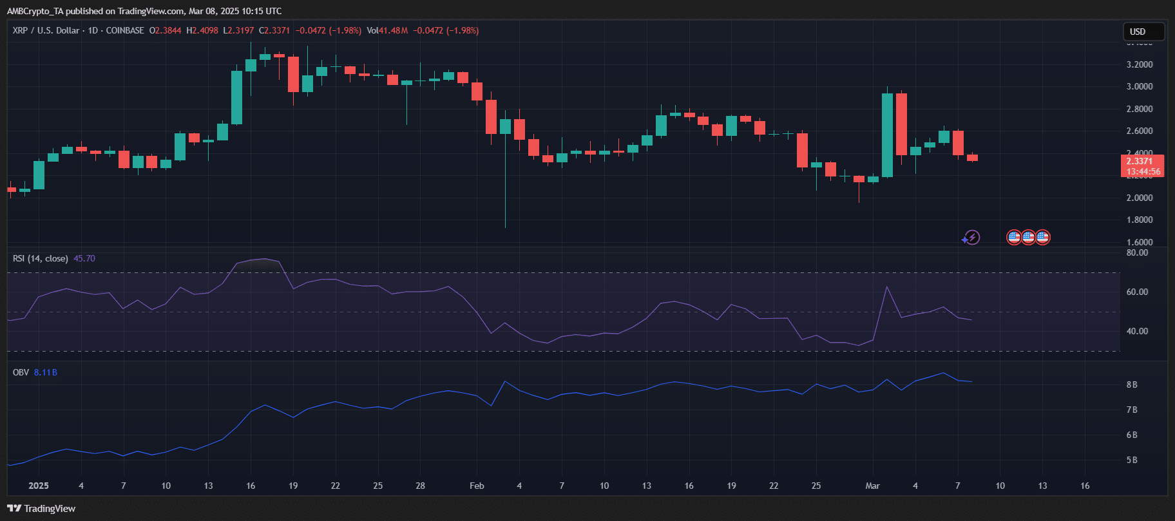Click the 60.00 RSI axis label
The height and width of the screenshot is (521, 1175).
1137,292
